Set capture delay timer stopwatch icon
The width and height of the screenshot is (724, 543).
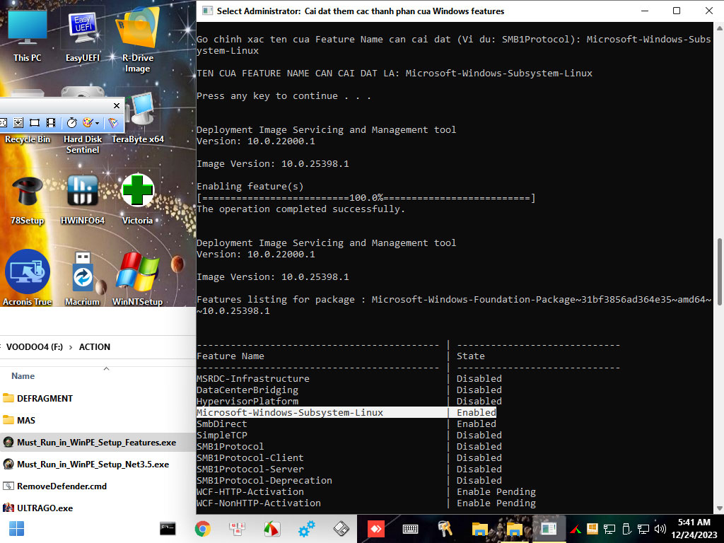point(72,122)
